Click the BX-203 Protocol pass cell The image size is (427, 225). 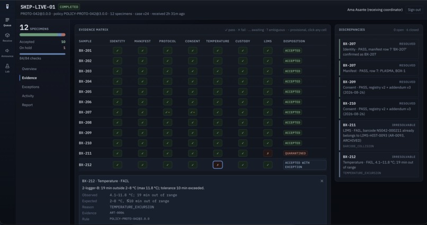167,71
